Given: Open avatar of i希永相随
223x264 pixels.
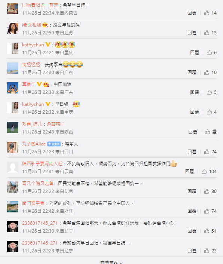Looking at the screenshot, I should (13, 28).
